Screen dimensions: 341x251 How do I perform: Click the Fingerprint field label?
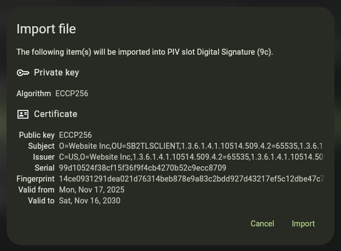pos(36,179)
